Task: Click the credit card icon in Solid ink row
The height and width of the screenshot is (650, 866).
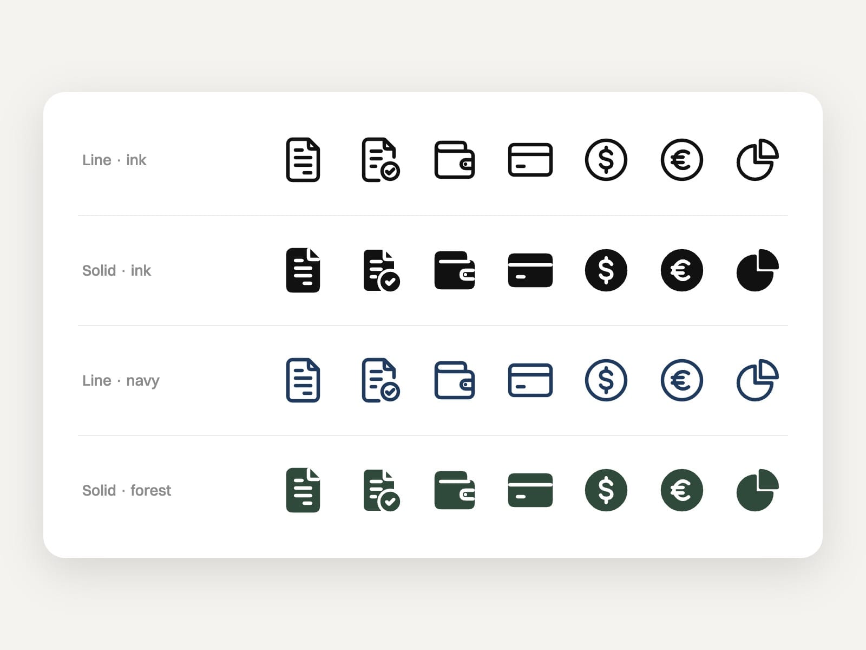Action: click(x=530, y=270)
